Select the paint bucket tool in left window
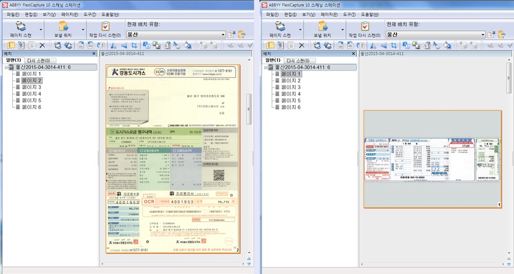Screen dimensions: 514x274 click(x=187, y=46)
